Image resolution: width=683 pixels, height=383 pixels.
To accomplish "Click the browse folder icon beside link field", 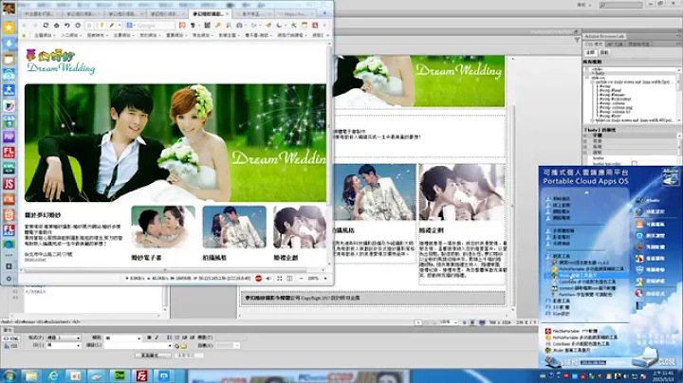I will coord(184,346).
